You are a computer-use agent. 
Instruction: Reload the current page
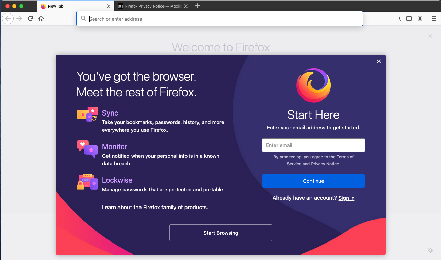click(x=30, y=19)
